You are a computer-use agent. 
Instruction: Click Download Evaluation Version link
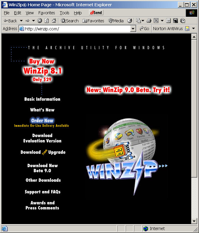[42, 138]
